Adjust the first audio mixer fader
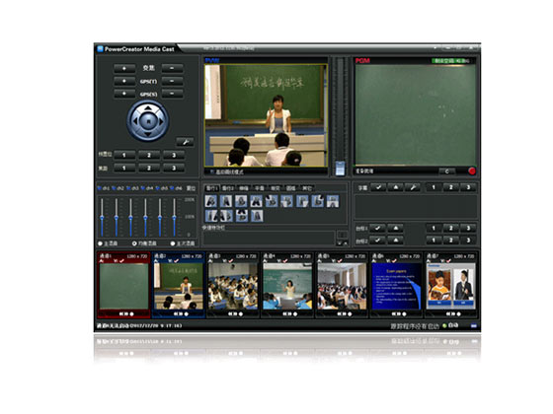The height and width of the screenshot is (414, 553). (102, 218)
